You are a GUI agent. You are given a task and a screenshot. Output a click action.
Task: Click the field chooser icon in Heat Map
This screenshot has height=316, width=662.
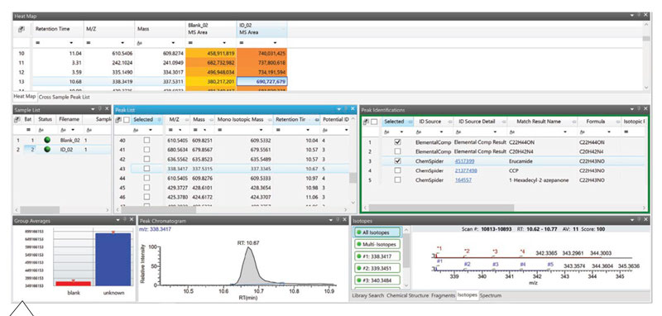(22, 29)
